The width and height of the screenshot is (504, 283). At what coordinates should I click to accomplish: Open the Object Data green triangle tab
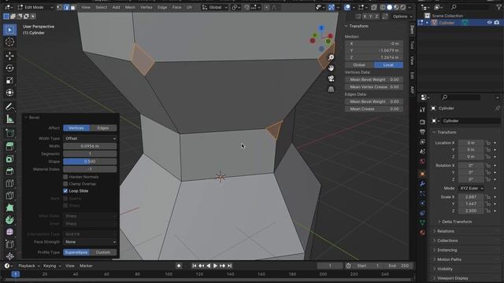422,222
